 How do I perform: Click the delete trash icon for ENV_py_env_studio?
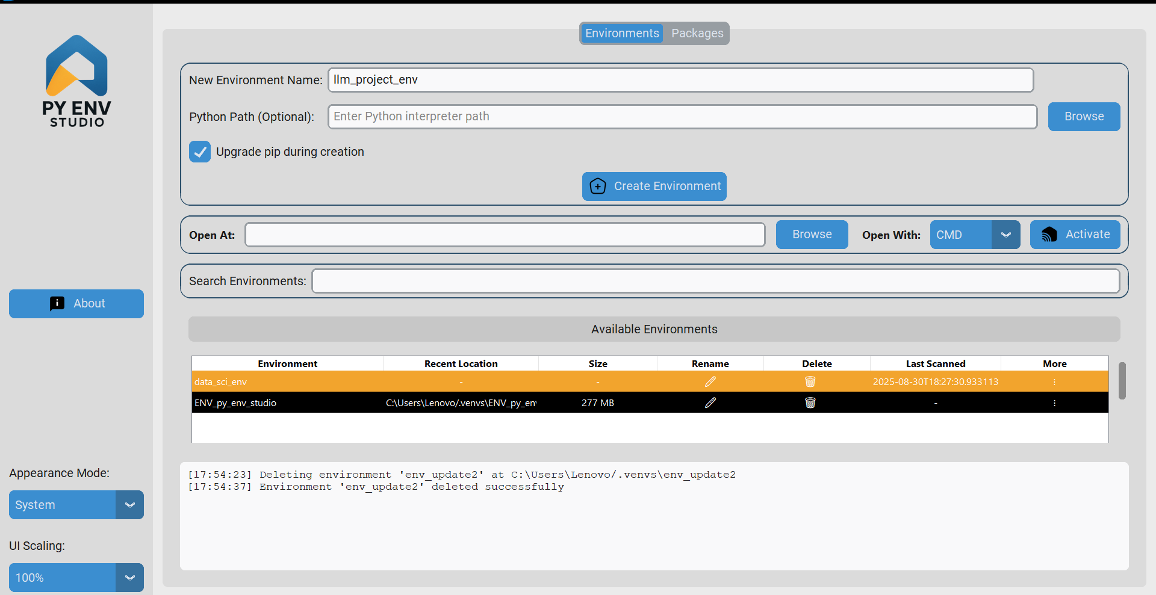click(810, 402)
